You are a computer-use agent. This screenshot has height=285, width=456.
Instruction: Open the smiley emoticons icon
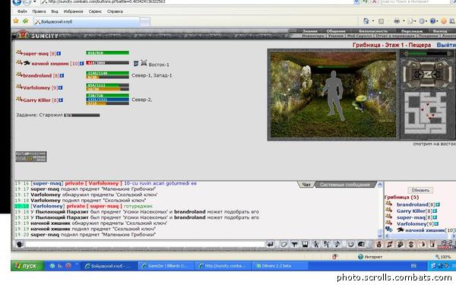pos(350,244)
